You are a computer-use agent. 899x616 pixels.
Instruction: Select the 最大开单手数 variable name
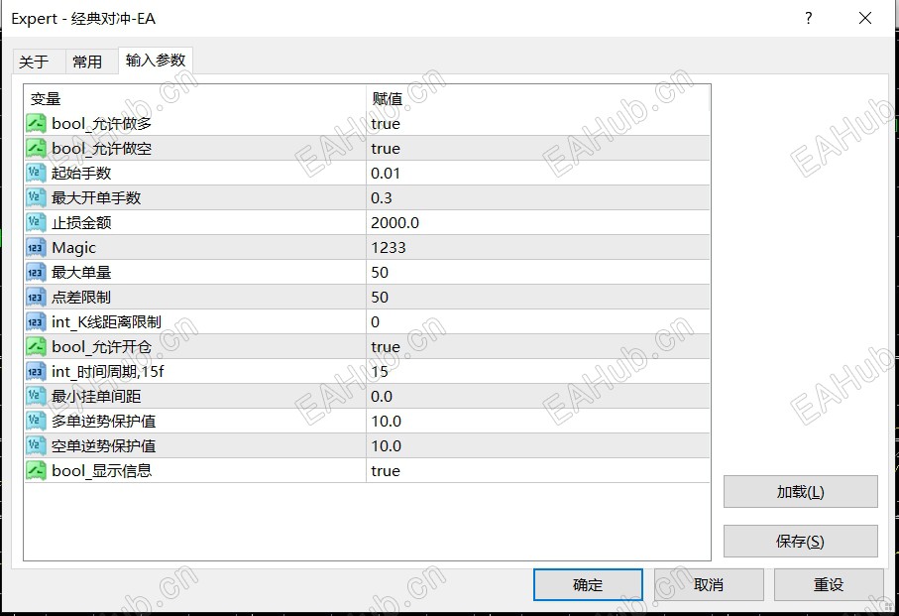[x=96, y=197]
